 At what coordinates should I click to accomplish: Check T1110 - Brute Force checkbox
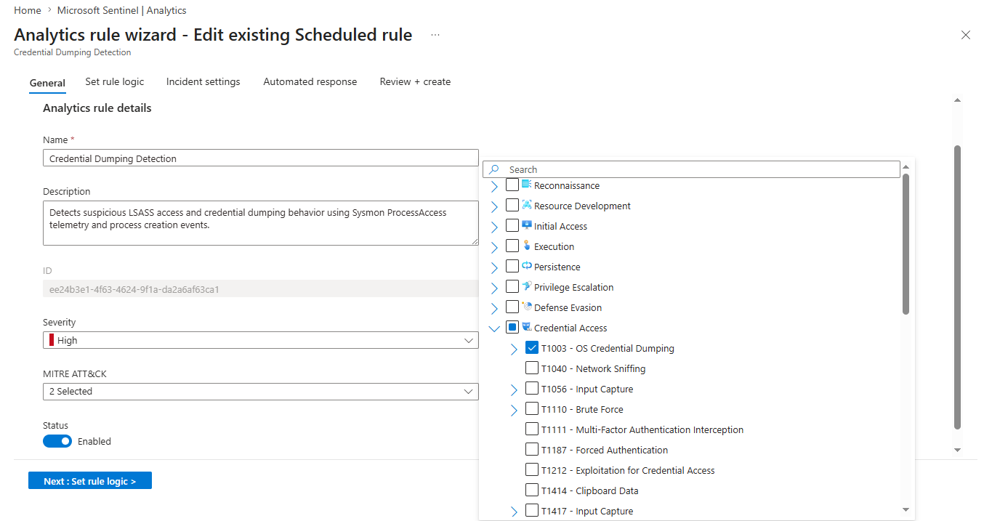532,409
